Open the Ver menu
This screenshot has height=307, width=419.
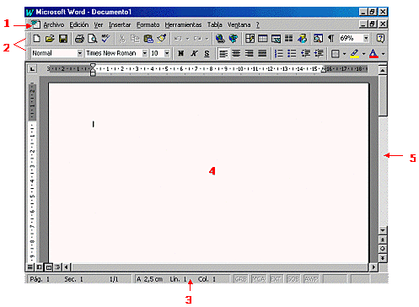[99, 24]
